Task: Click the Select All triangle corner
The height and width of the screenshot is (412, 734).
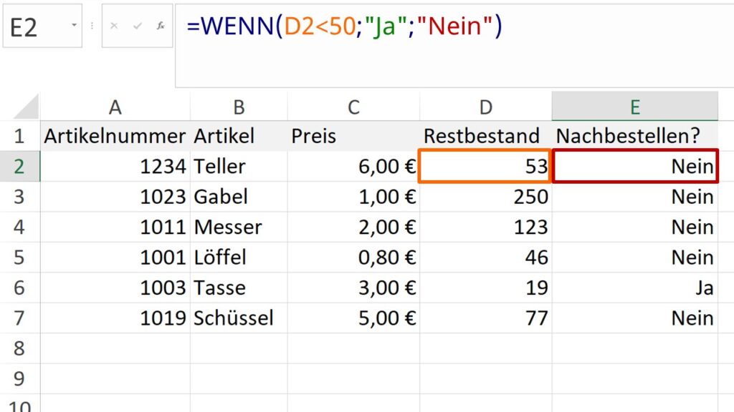Action: 27,107
